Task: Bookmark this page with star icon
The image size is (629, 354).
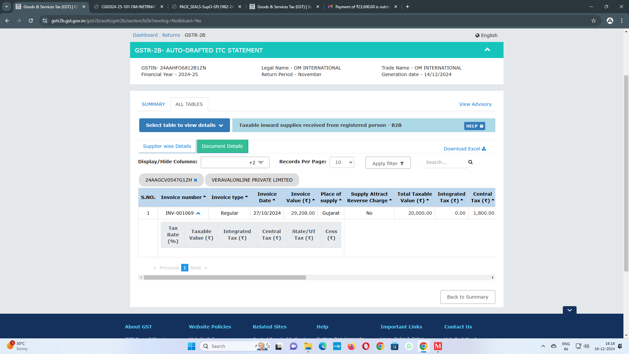Action: tap(594, 21)
